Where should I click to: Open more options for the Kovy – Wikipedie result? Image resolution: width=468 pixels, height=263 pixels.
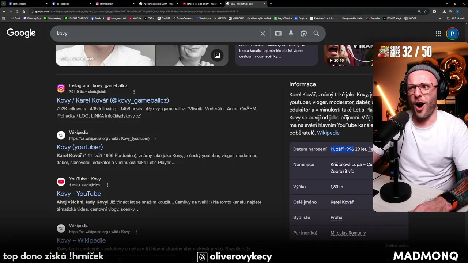tap(136, 232)
